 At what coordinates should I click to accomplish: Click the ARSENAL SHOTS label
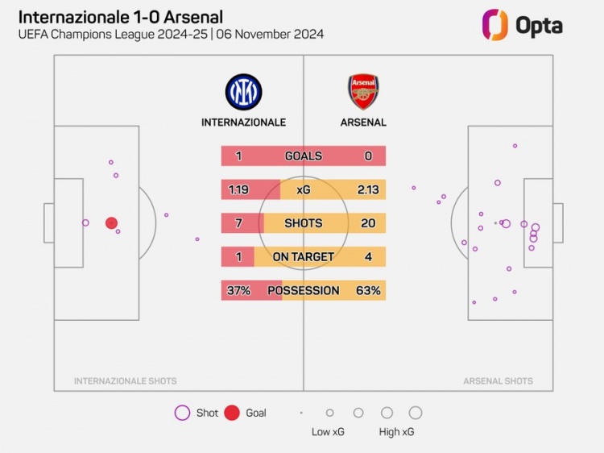click(498, 381)
